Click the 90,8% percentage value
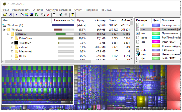The image size is (182, 112). pos(82,38)
